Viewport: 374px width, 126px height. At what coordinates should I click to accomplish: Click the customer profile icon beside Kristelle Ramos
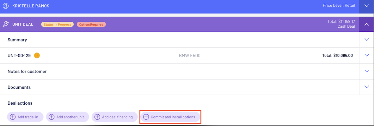(5, 6)
